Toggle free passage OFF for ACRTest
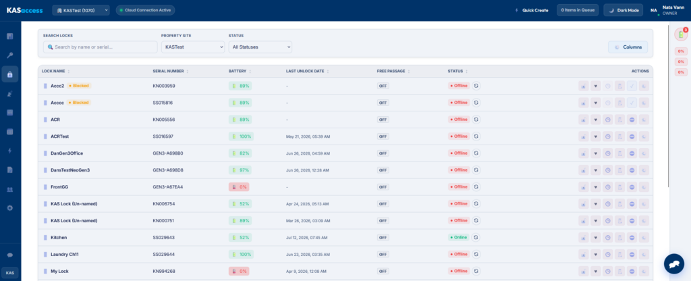Screen dimensions: 691x281 (x=383, y=136)
